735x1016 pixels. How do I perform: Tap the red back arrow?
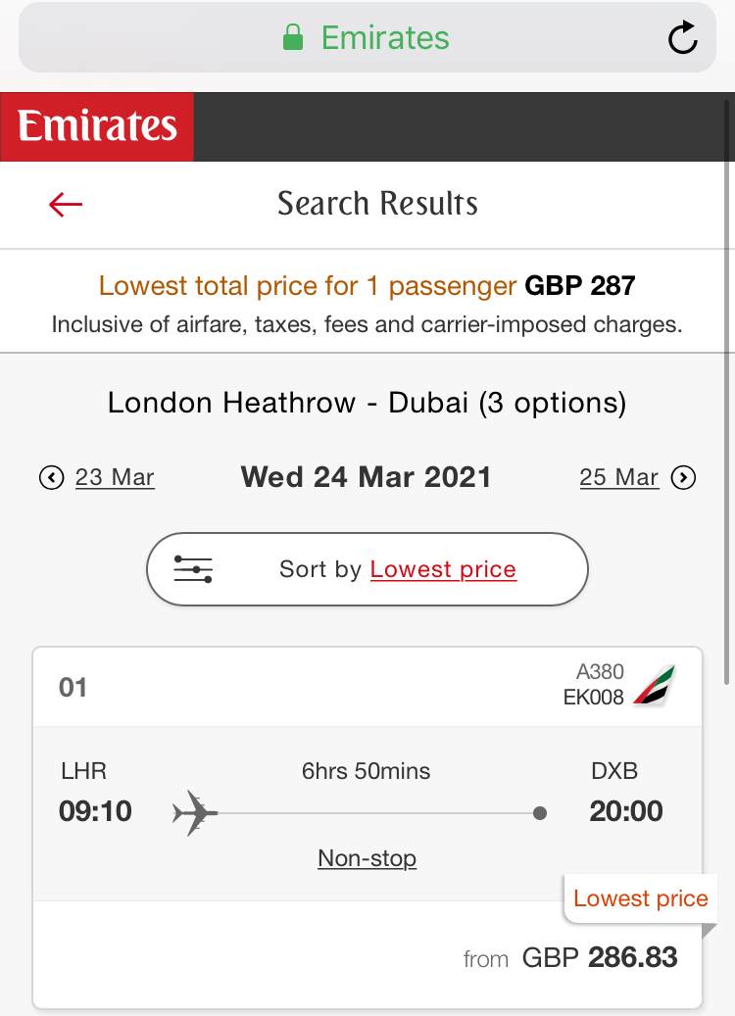pyautogui.click(x=66, y=205)
